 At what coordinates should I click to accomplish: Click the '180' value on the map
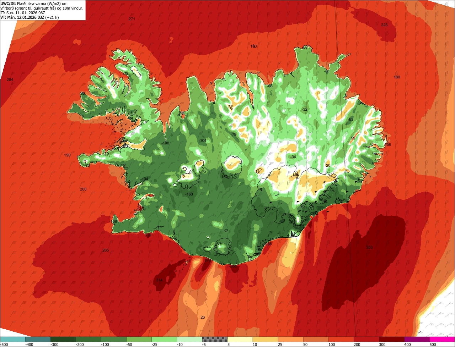pyautogui.click(x=397, y=77)
